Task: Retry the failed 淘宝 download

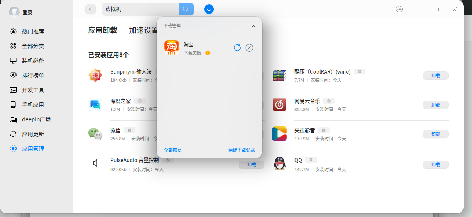Action: click(237, 48)
